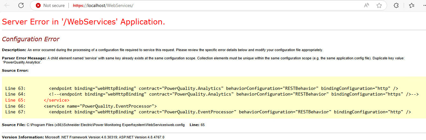Click the red Not secure warning icon
The height and width of the screenshot is (140, 426).
coord(38,5)
